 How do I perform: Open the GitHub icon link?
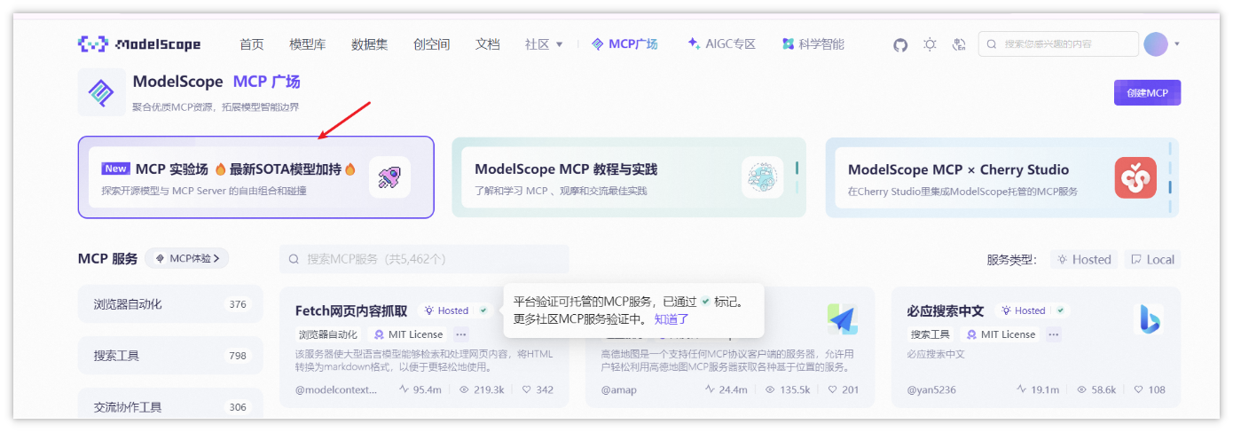click(900, 44)
